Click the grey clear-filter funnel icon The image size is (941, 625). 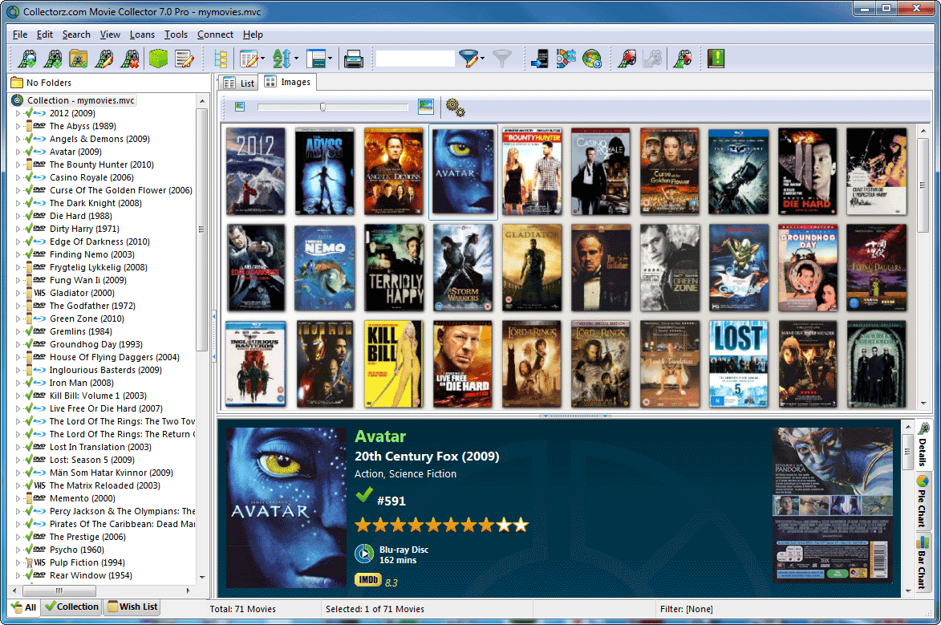[x=501, y=59]
